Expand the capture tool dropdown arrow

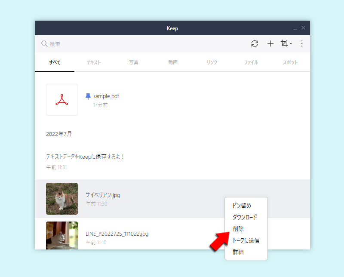[291, 44]
